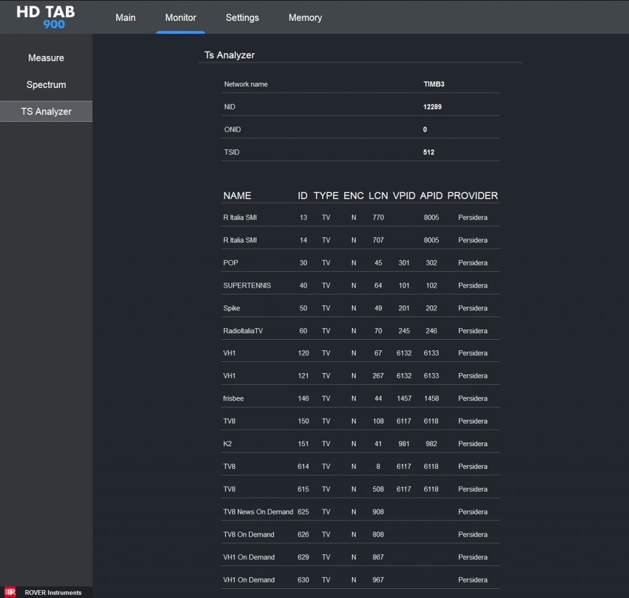Click the Rover Instruments red logo icon

click(x=10, y=592)
